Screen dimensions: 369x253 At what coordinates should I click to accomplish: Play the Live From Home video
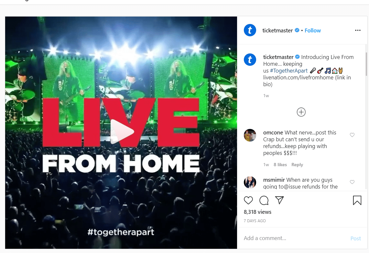pos(121,132)
